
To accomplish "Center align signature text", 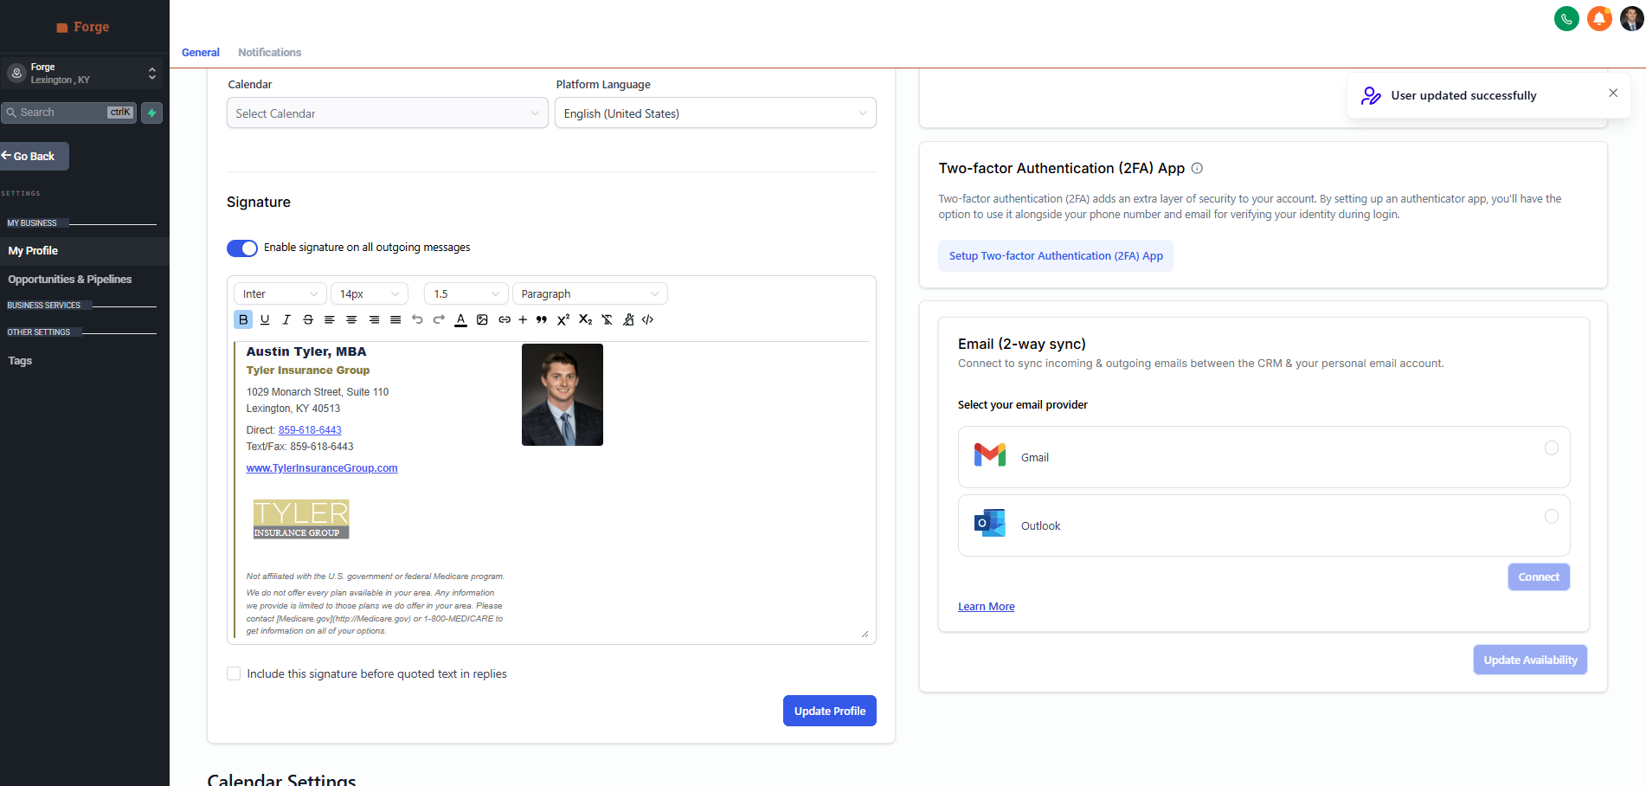I will (351, 319).
